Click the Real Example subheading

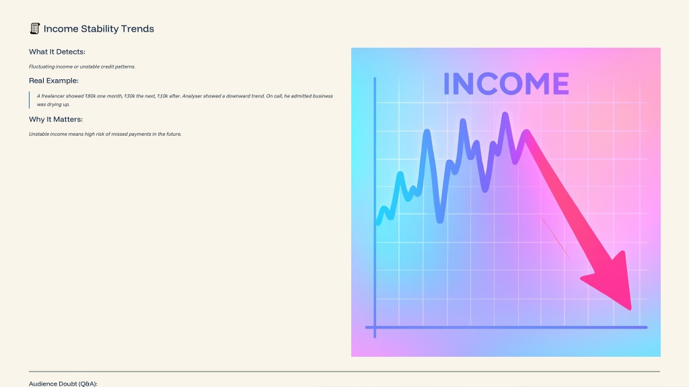(x=54, y=81)
